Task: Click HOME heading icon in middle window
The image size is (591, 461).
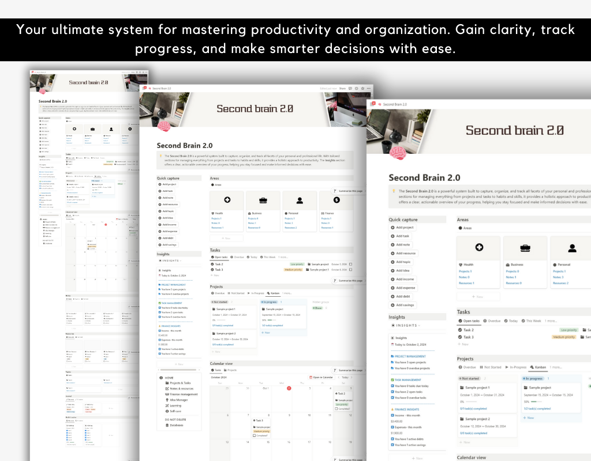Action: click(161, 377)
